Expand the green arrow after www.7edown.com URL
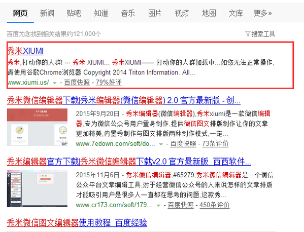Image resolution: width=304 pixels, height=232 pixels. coord(161,144)
